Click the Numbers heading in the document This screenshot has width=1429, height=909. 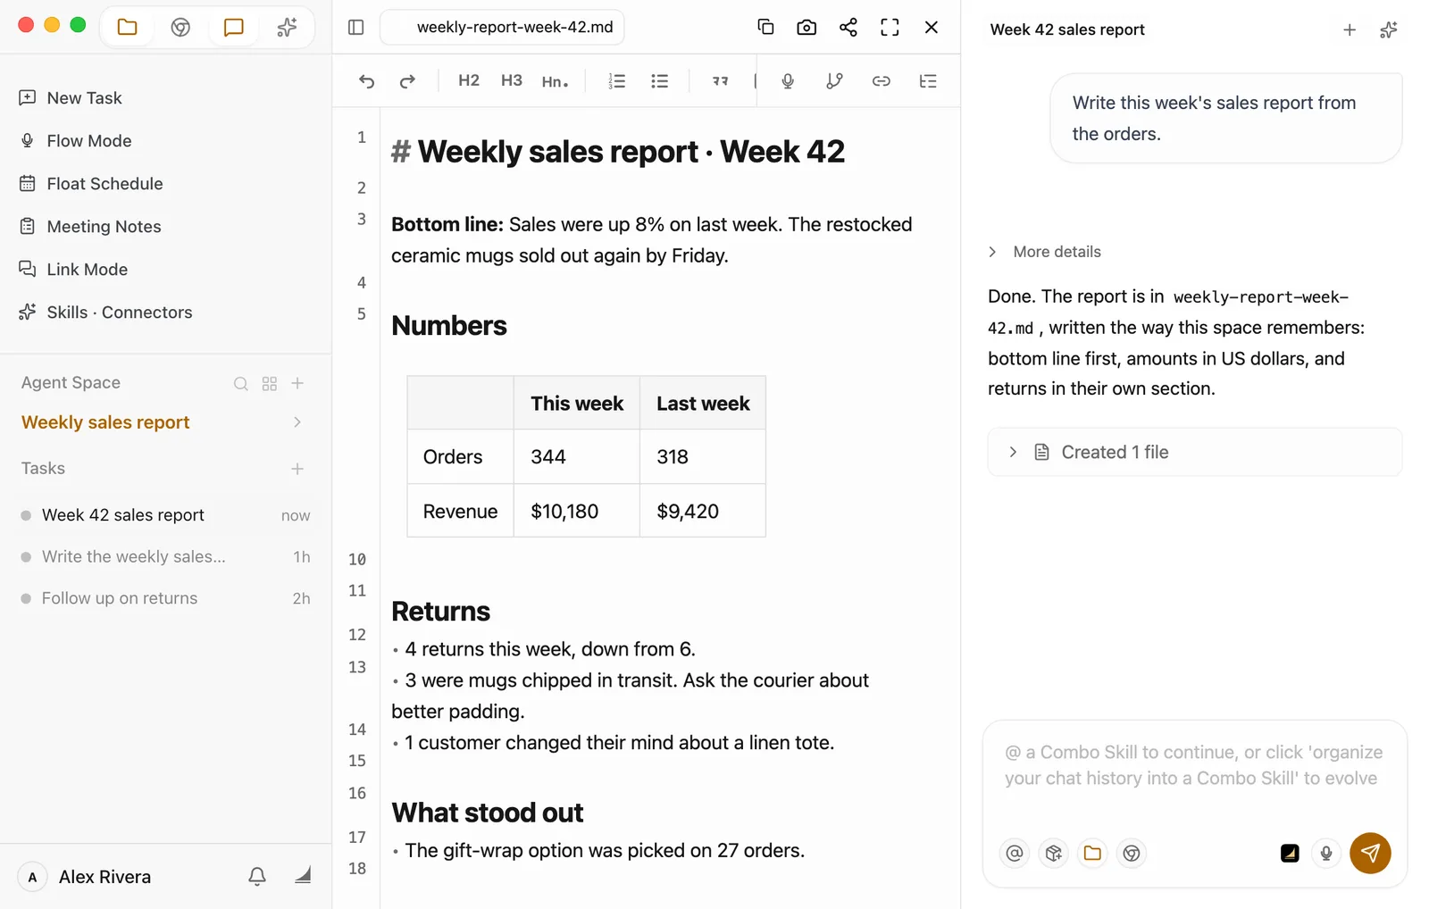(449, 326)
